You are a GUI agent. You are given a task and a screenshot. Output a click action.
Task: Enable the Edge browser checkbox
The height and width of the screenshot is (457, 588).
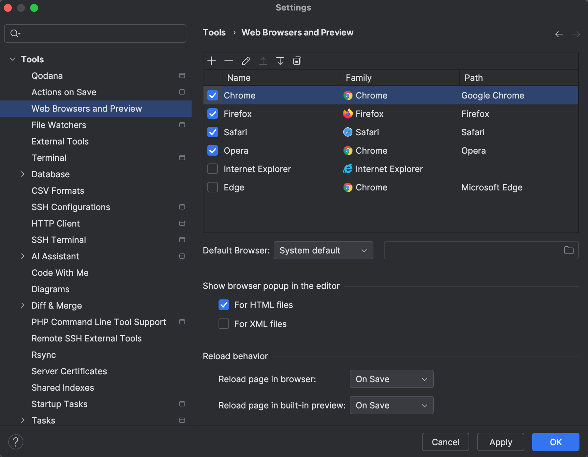(x=212, y=187)
